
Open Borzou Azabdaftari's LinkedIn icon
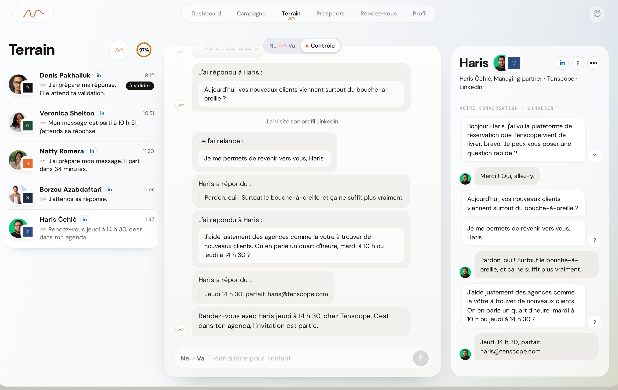110,189
